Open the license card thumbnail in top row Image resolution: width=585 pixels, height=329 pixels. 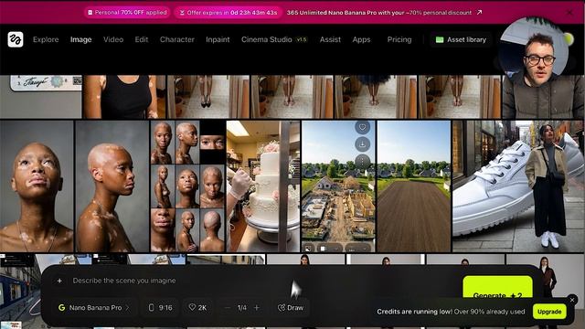tap(40, 97)
